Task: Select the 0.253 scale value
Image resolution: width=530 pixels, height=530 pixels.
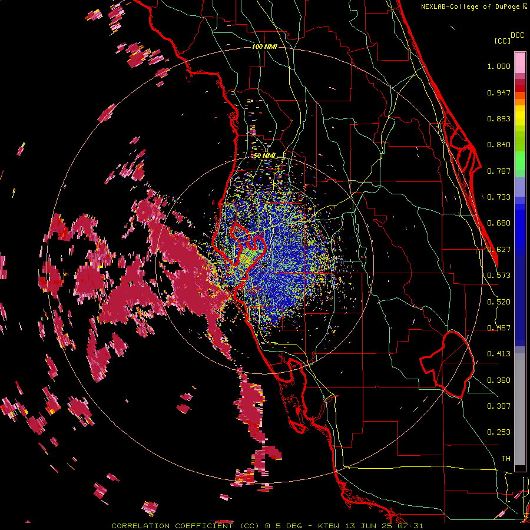Action: point(499,432)
